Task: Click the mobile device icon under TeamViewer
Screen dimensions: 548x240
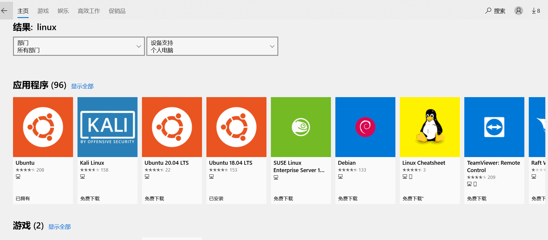Action: tap(475, 184)
